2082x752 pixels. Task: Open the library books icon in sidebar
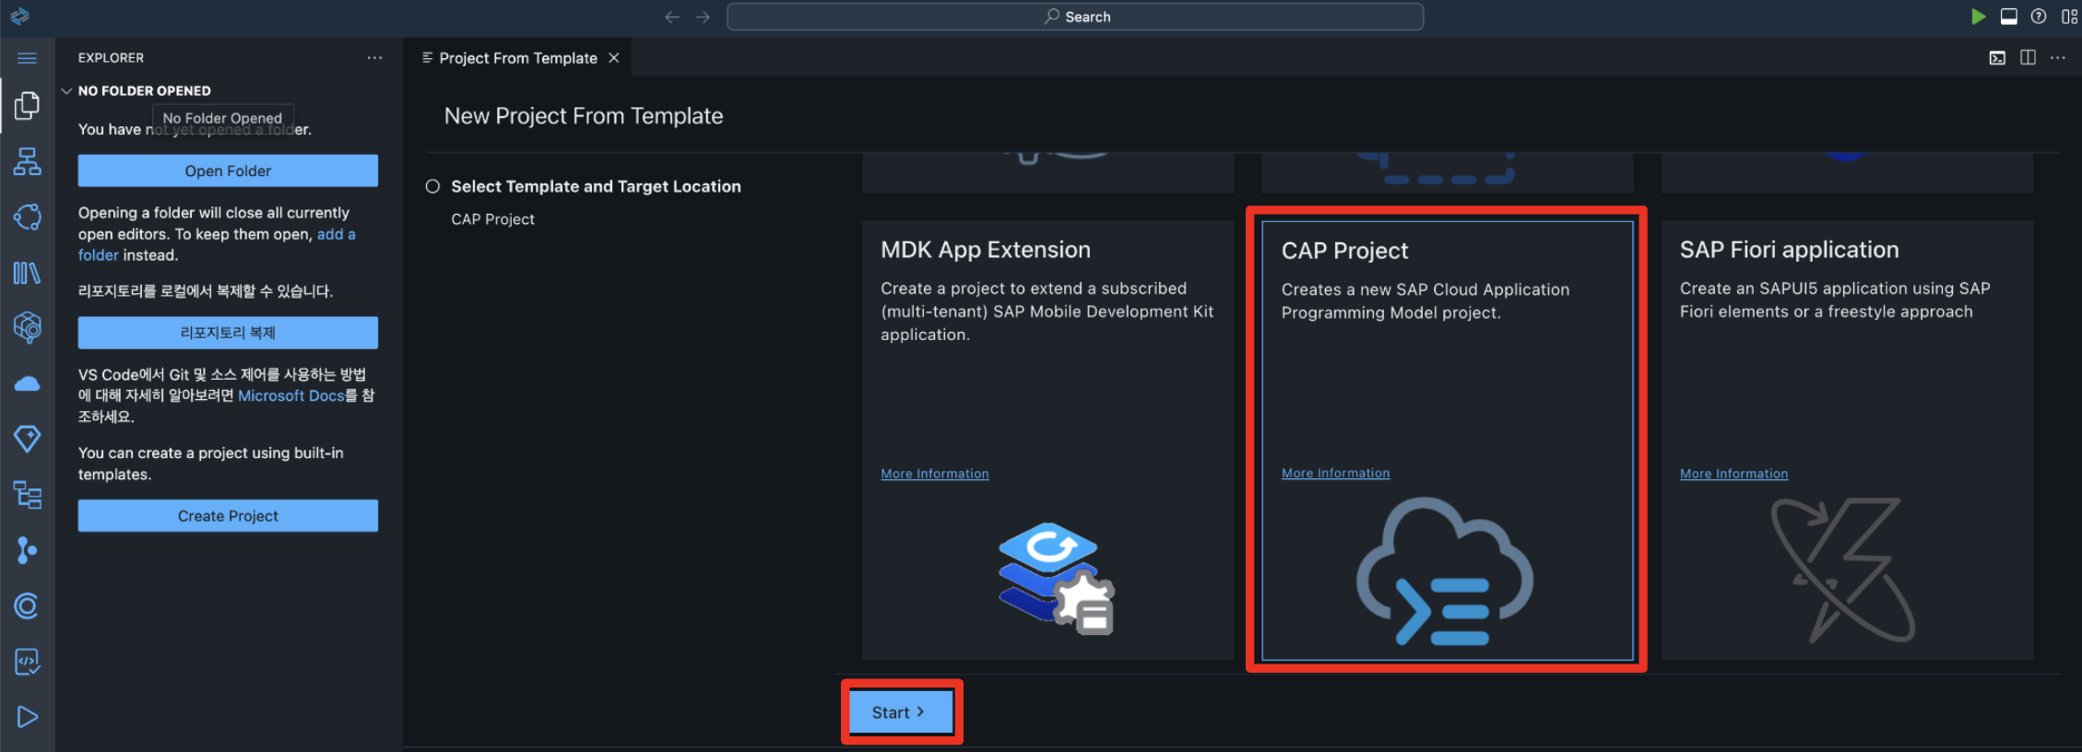(27, 273)
